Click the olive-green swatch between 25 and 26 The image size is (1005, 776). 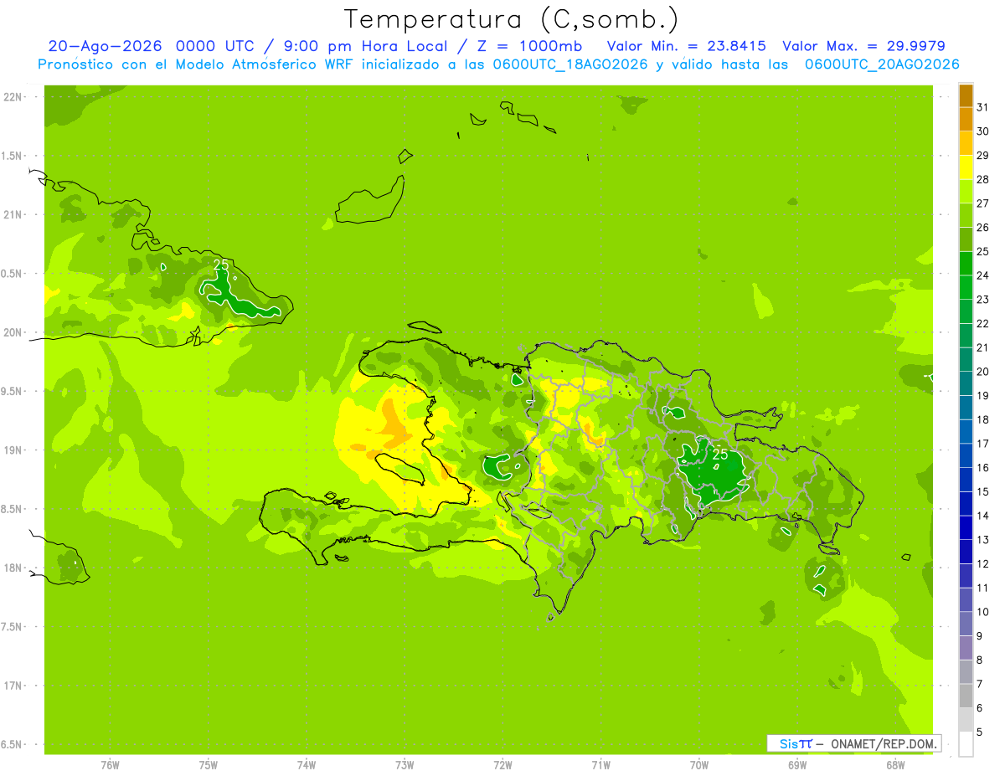966,239
